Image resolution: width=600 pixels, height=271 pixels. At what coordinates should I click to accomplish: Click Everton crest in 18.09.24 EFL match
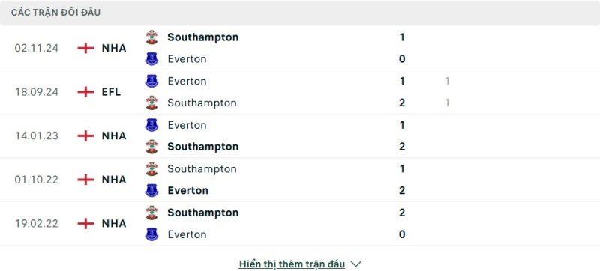point(152,81)
